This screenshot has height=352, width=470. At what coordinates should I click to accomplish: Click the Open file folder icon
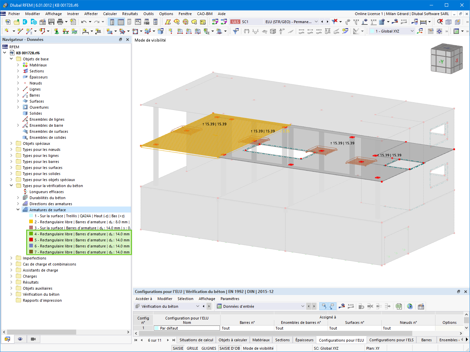click(16, 22)
